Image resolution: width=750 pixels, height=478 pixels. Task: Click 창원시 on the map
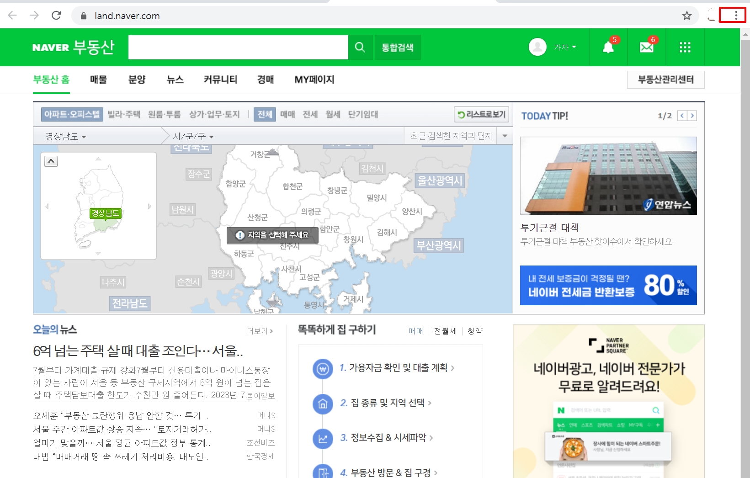click(x=353, y=239)
